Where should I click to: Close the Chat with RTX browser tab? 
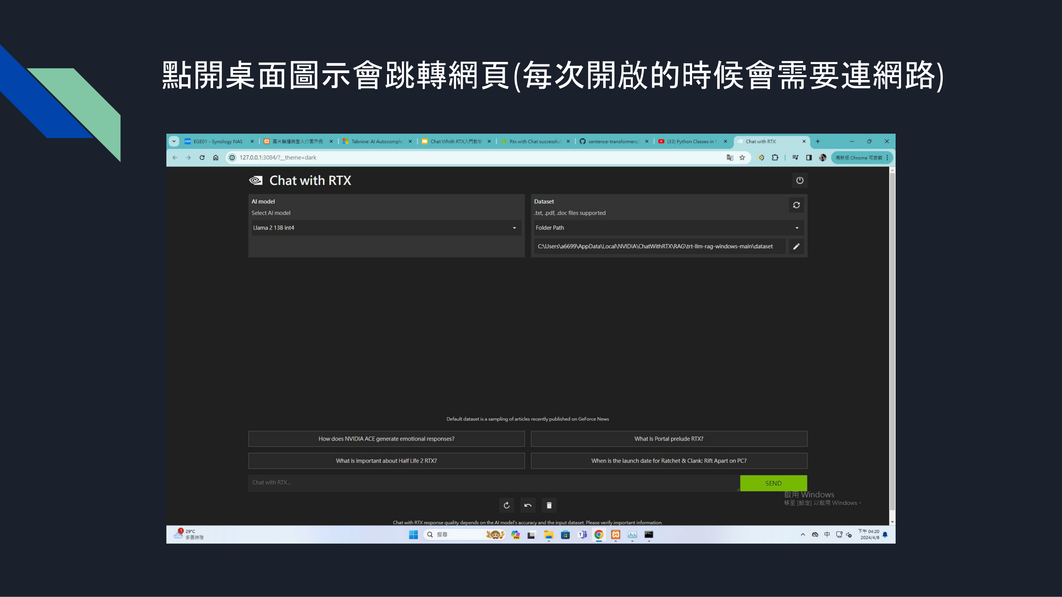click(804, 141)
